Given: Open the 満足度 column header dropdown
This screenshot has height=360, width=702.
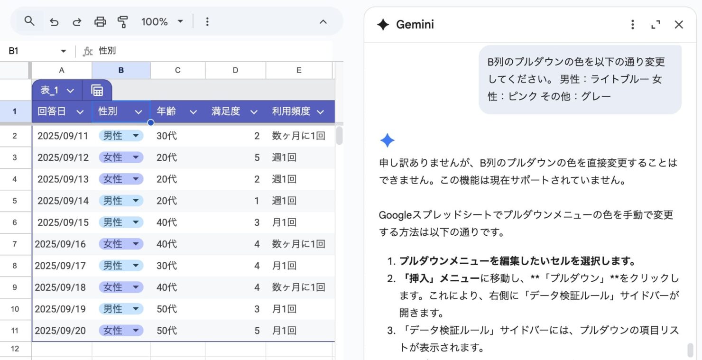Looking at the screenshot, I should (x=254, y=112).
